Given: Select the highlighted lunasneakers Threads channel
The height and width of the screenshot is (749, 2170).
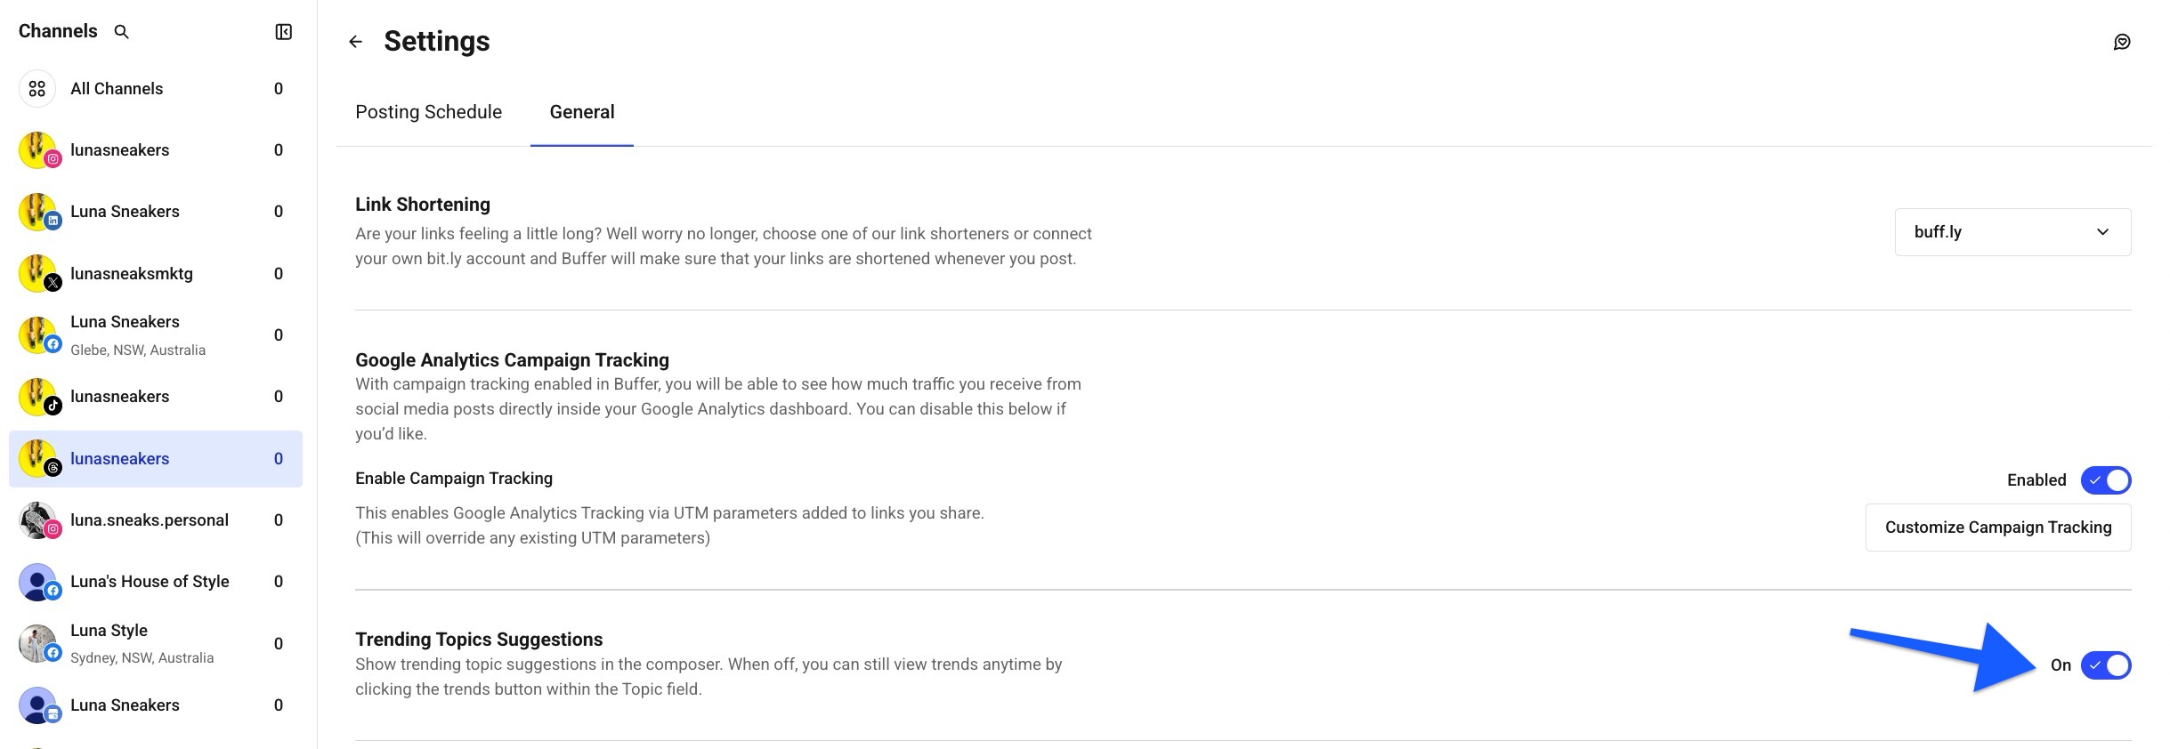Looking at the screenshot, I should [119, 459].
